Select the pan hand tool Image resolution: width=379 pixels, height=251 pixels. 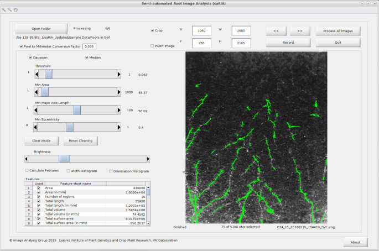(x=15, y=10)
